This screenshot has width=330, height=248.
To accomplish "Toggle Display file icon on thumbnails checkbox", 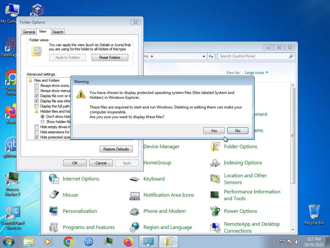I will 37,96.
